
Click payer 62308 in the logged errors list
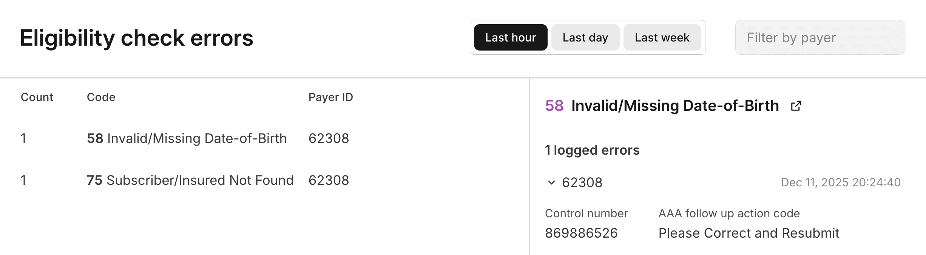582,183
